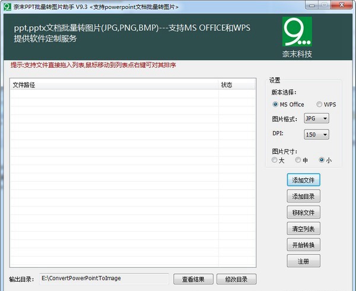Viewport: 356px width, 291px height.
Task: Minimize the window
Action: click(311, 5)
